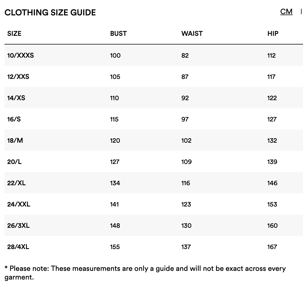Select the 22/XL size row label
The height and width of the screenshot is (291, 303).
(16, 183)
